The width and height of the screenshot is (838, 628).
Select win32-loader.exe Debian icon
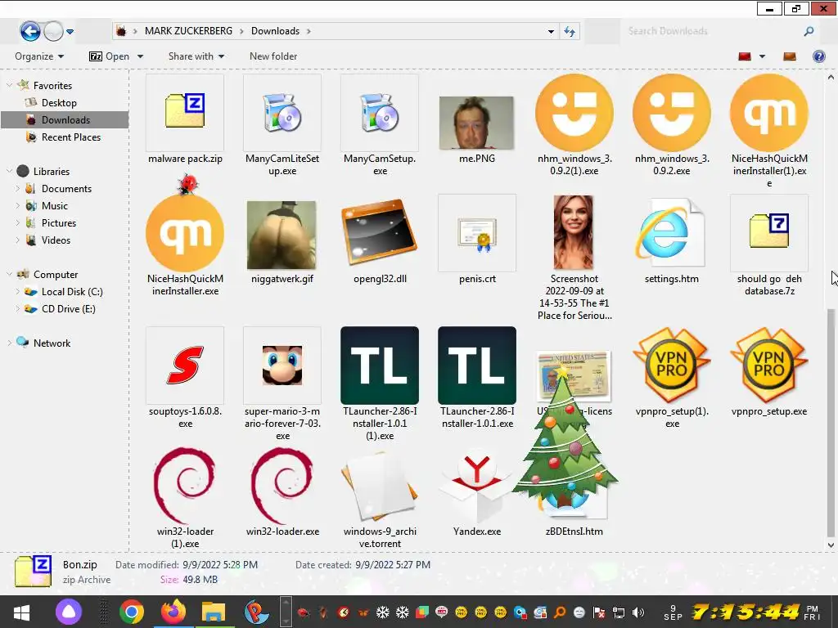click(x=282, y=486)
